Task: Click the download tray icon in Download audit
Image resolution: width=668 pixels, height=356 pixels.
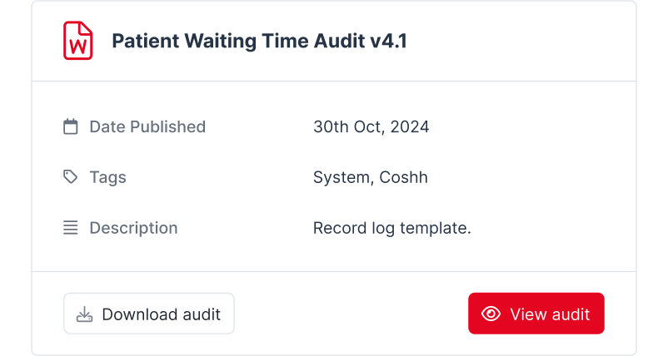Action: pyautogui.click(x=84, y=314)
